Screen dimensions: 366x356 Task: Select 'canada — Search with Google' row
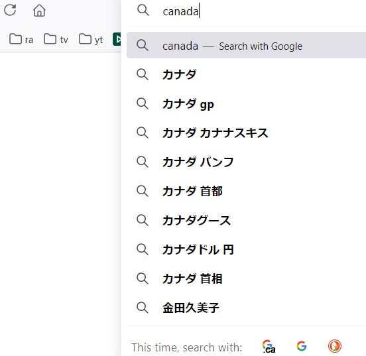[246, 45]
